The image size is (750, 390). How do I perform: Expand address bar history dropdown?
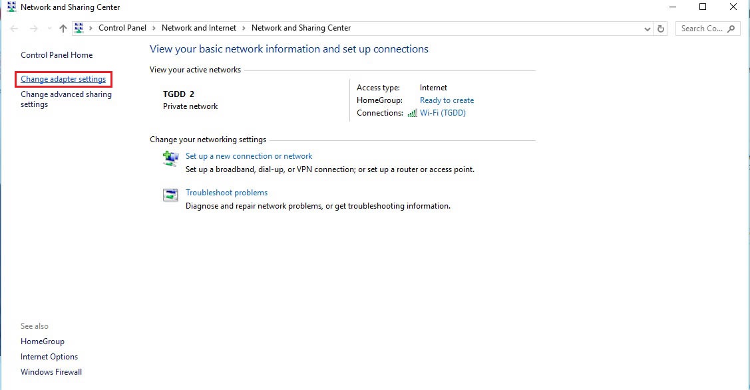(647, 29)
